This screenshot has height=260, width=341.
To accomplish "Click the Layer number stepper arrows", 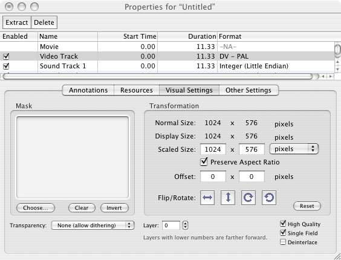I will [185, 225].
